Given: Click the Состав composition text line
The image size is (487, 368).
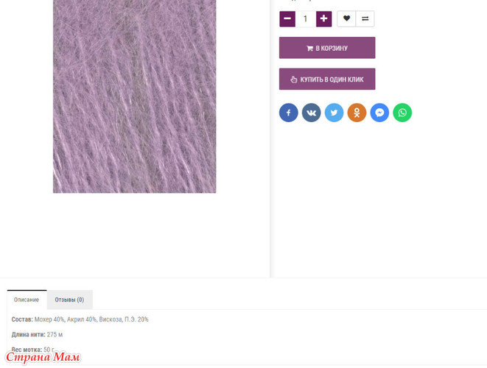Looking at the screenshot, I should point(80,319).
